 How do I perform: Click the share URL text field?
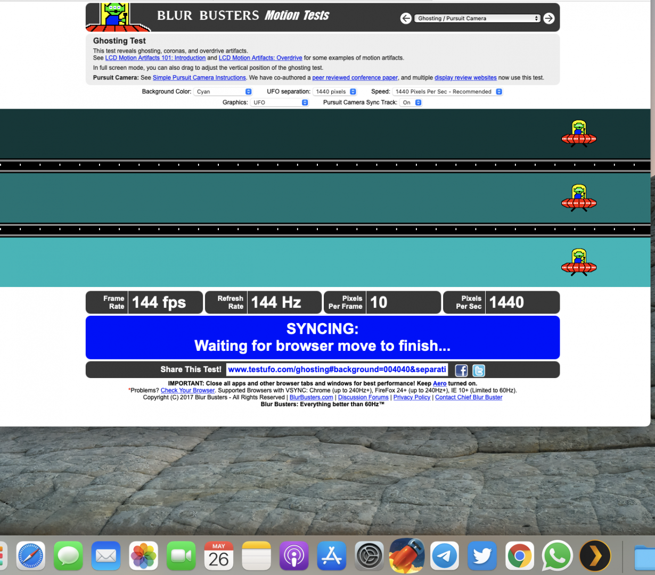337,369
